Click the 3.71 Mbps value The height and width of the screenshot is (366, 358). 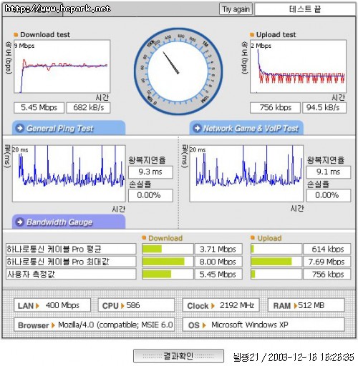tap(218, 249)
